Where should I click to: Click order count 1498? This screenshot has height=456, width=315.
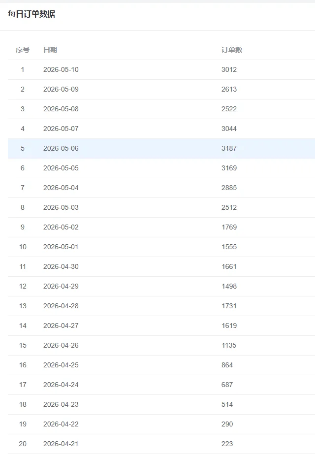(x=229, y=286)
